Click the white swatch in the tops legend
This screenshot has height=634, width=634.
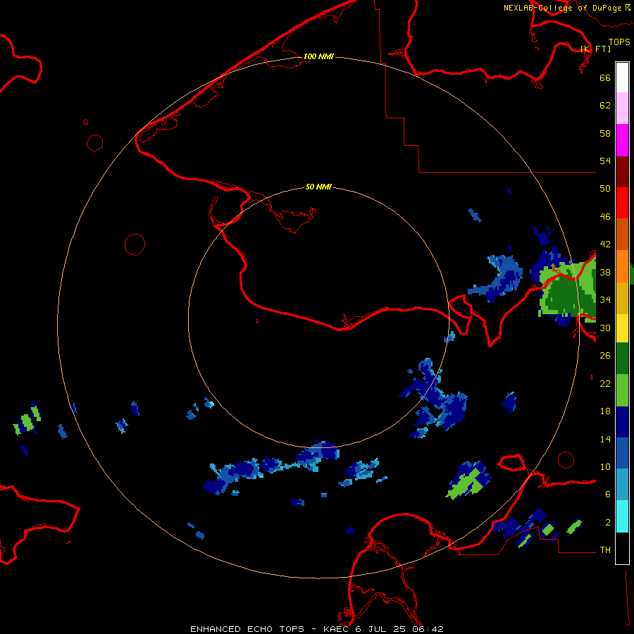[x=622, y=77]
